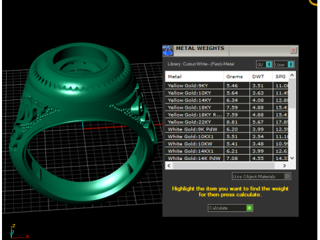The height and width of the screenshot is (240, 320).
Task: Click the Calculate button
Action: (x=231, y=208)
